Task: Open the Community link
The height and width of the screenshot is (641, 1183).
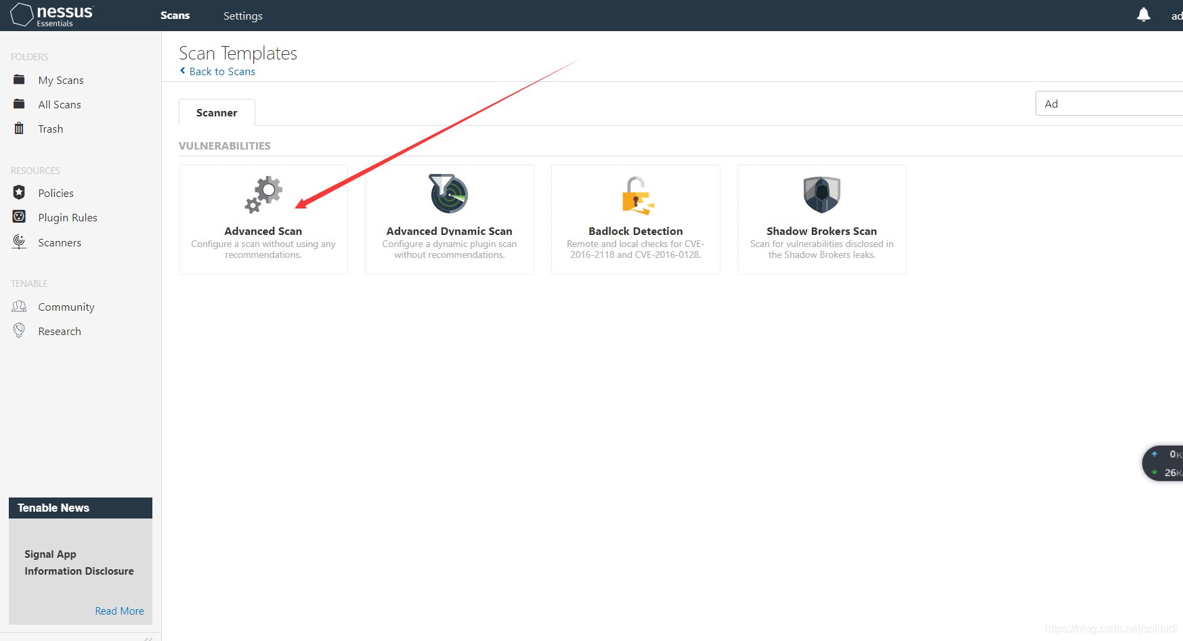Action: click(x=66, y=307)
